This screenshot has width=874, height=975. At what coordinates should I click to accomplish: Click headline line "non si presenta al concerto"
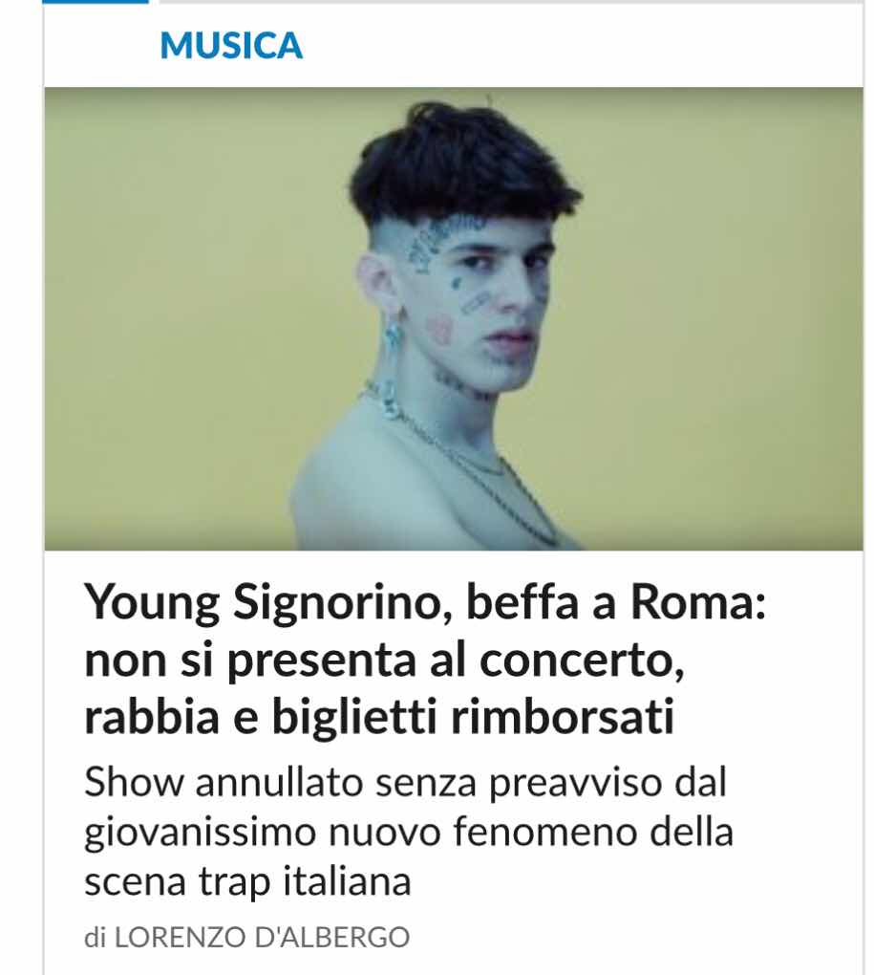point(385,660)
